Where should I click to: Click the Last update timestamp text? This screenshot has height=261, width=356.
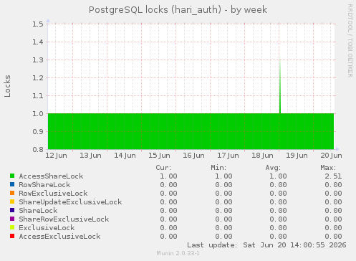[266, 245]
